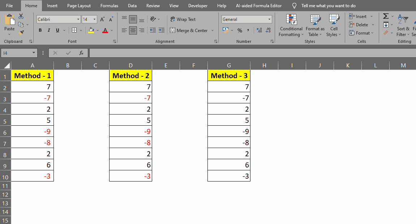Click the AI-aided Formula Editor menu
Viewport: 416px width, 224px height.
pyautogui.click(x=259, y=5)
